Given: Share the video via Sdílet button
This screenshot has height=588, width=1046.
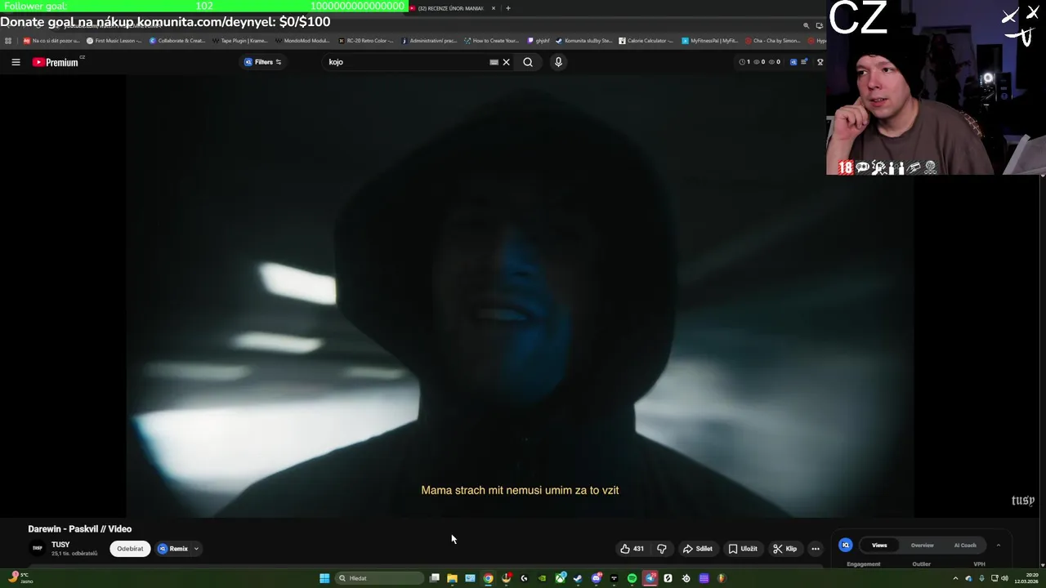Looking at the screenshot, I should [697, 549].
